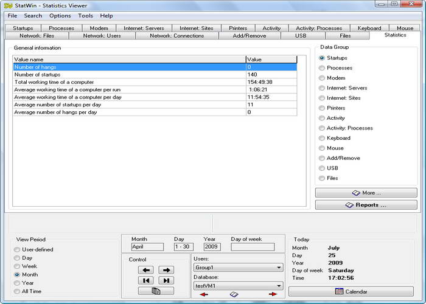Open the Users dropdown showing Group1
Screen dimensions: 426x304
(x=238, y=267)
